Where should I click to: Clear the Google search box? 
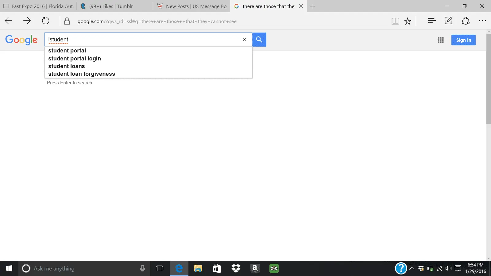pyautogui.click(x=245, y=40)
